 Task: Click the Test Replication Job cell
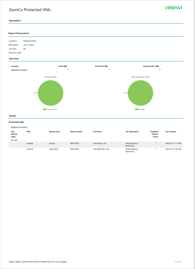(x=101, y=149)
